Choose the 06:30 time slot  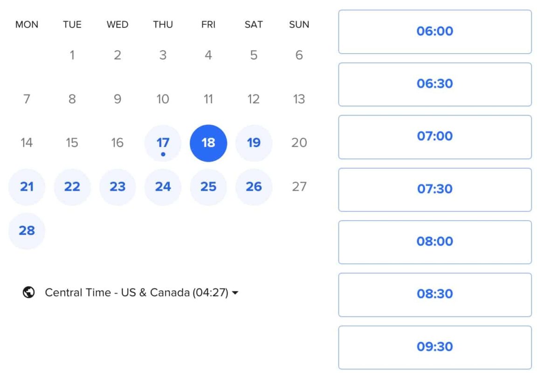pyautogui.click(x=435, y=84)
